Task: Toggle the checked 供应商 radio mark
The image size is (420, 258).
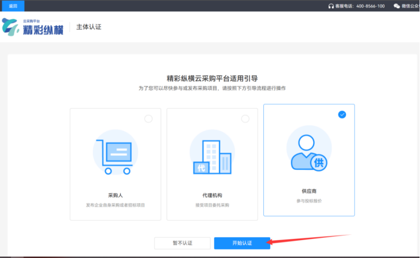Action: click(x=342, y=114)
